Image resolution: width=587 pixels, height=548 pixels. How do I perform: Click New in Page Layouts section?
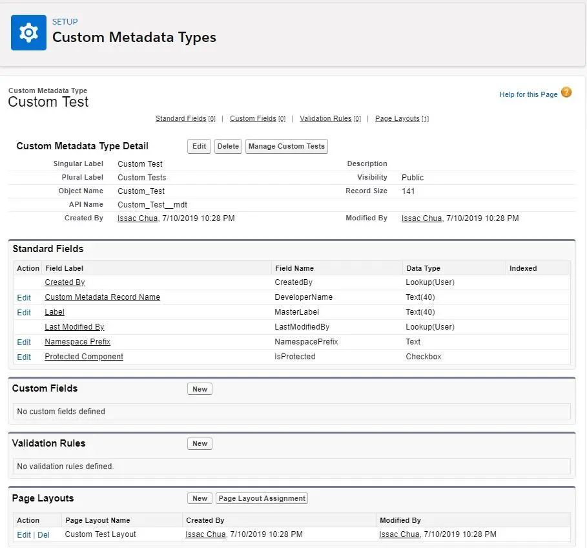point(200,498)
